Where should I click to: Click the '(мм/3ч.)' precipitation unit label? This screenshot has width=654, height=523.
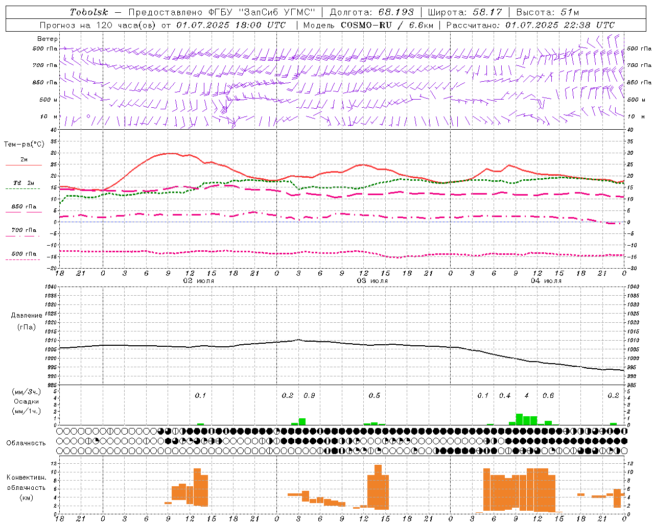[x=26, y=392]
